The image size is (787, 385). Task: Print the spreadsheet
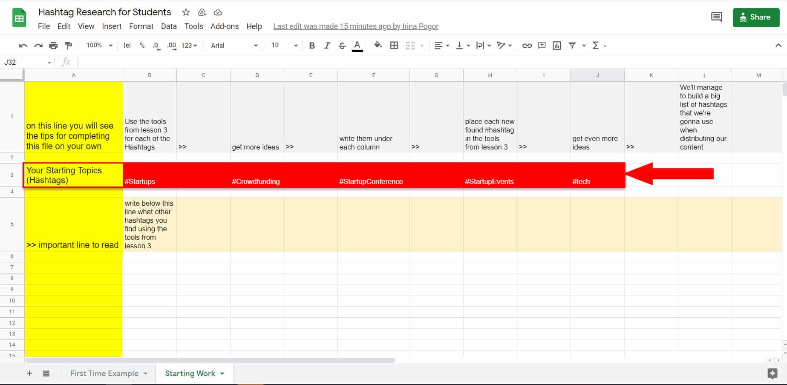53,46
